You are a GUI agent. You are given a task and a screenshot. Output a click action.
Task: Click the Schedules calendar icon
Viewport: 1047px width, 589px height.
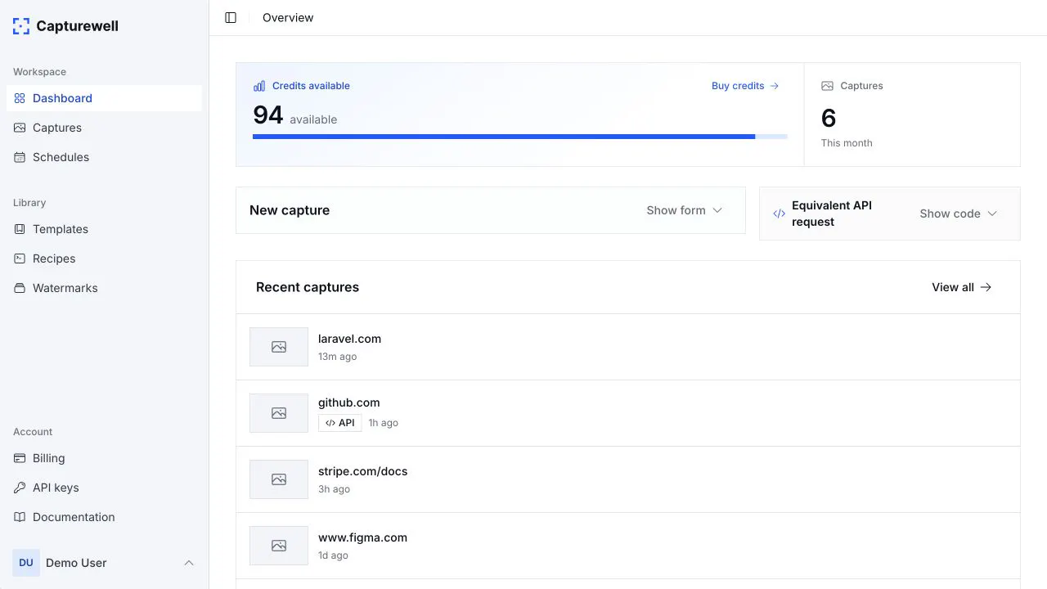point(20,157)
